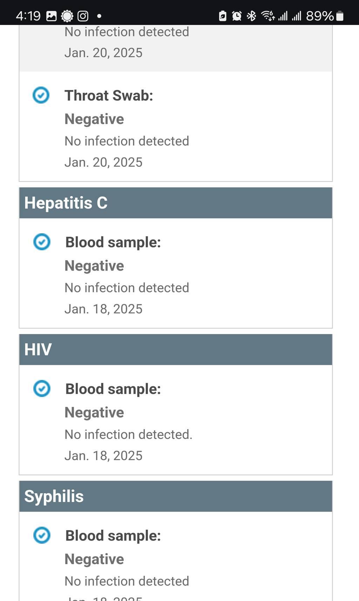Screen dimensions: 359x601
Task: Tap the sun-shaped notification icon
Action: (67, 16)
